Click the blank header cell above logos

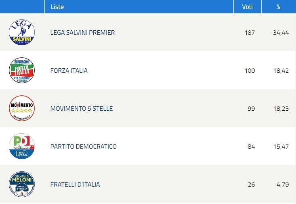click(22, 6)
